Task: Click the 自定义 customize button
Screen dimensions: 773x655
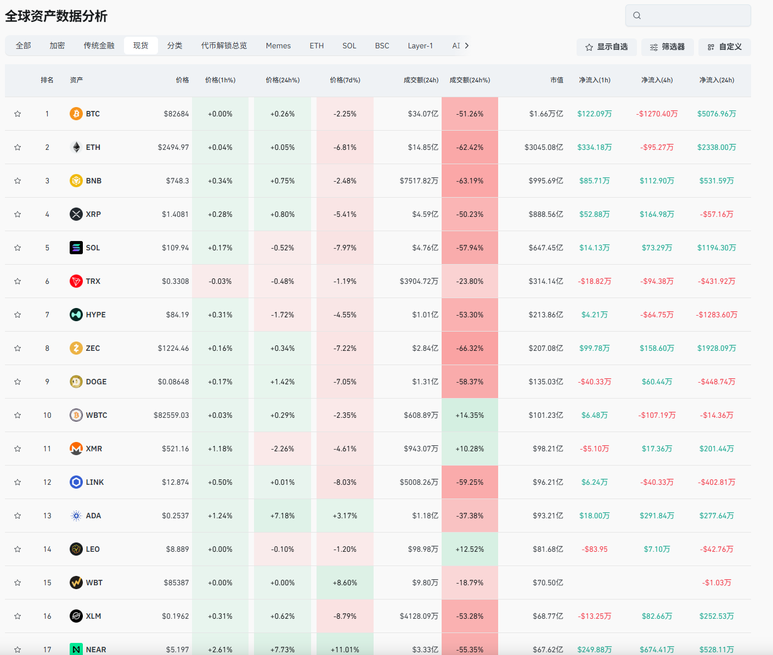Action: point(725,47)
